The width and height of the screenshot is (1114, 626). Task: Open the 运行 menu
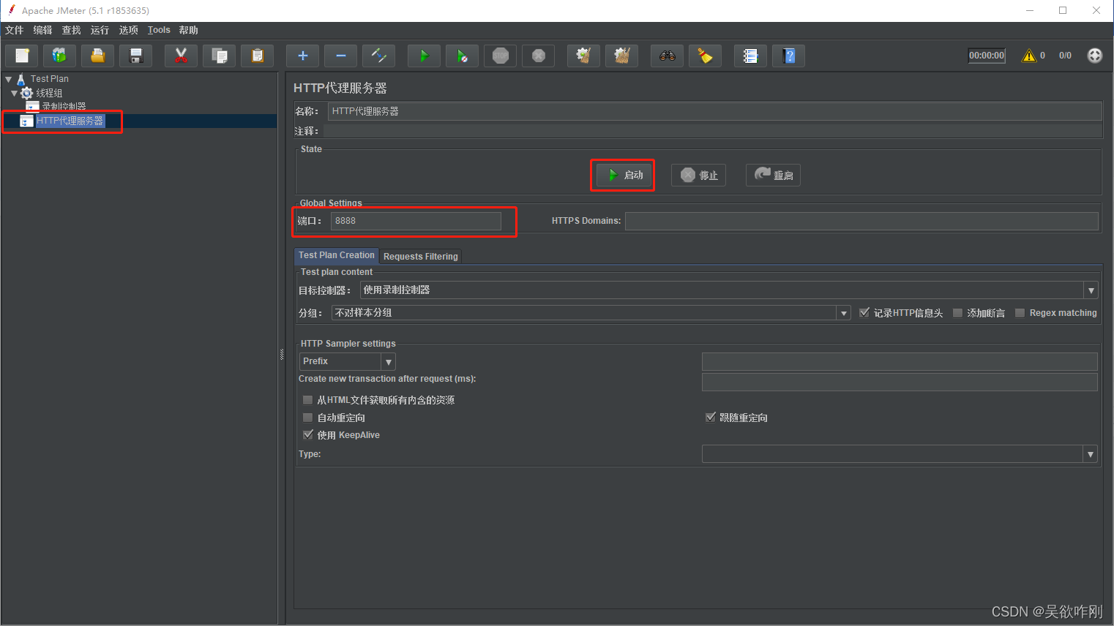100,30
